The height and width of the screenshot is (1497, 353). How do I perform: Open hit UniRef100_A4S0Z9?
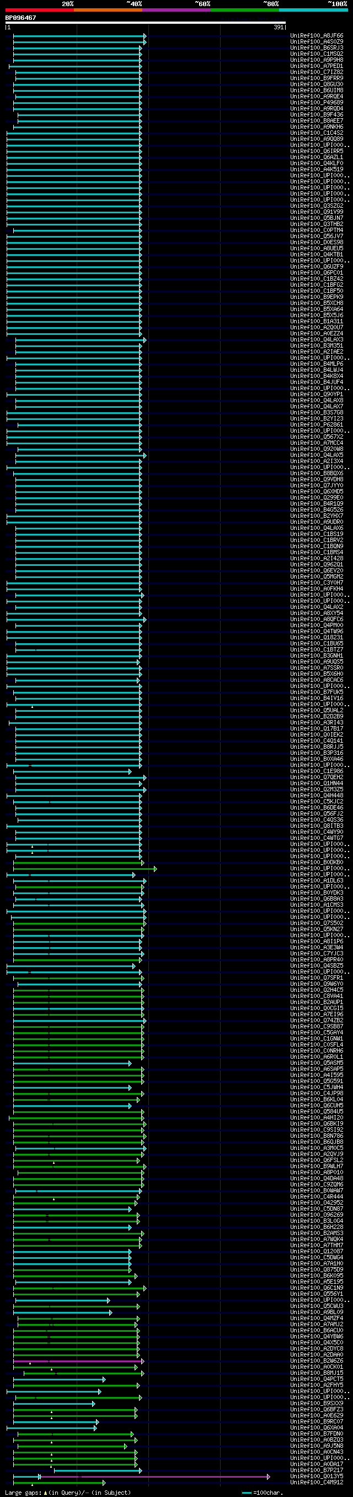click(x=317, y=42)
